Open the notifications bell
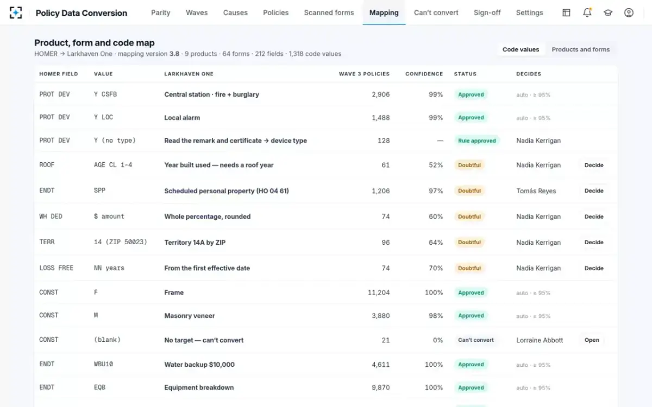Viewport: 652px width, 407px height. (587, 12)
